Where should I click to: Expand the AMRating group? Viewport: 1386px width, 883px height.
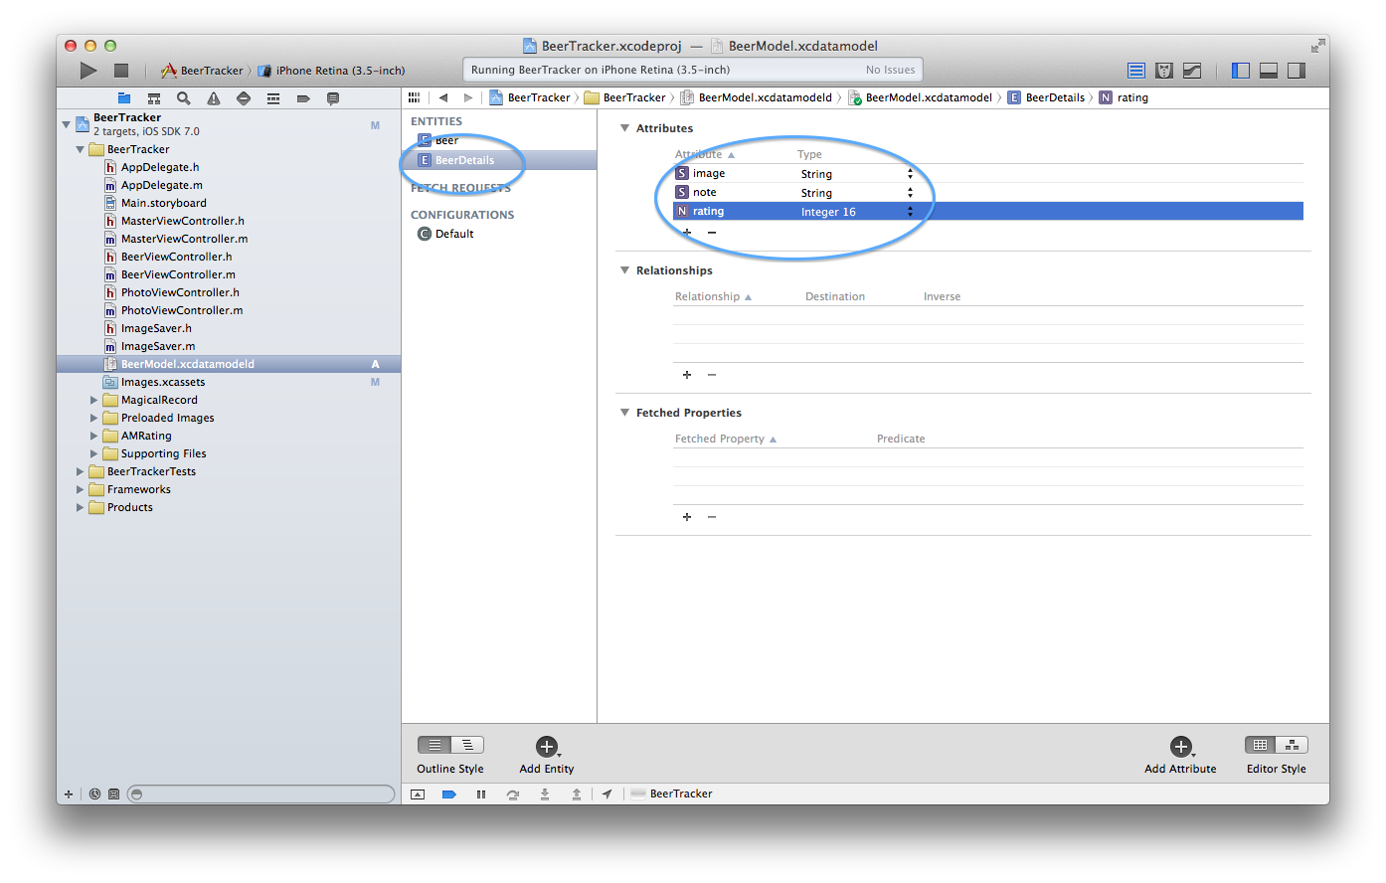coord(94,437)
